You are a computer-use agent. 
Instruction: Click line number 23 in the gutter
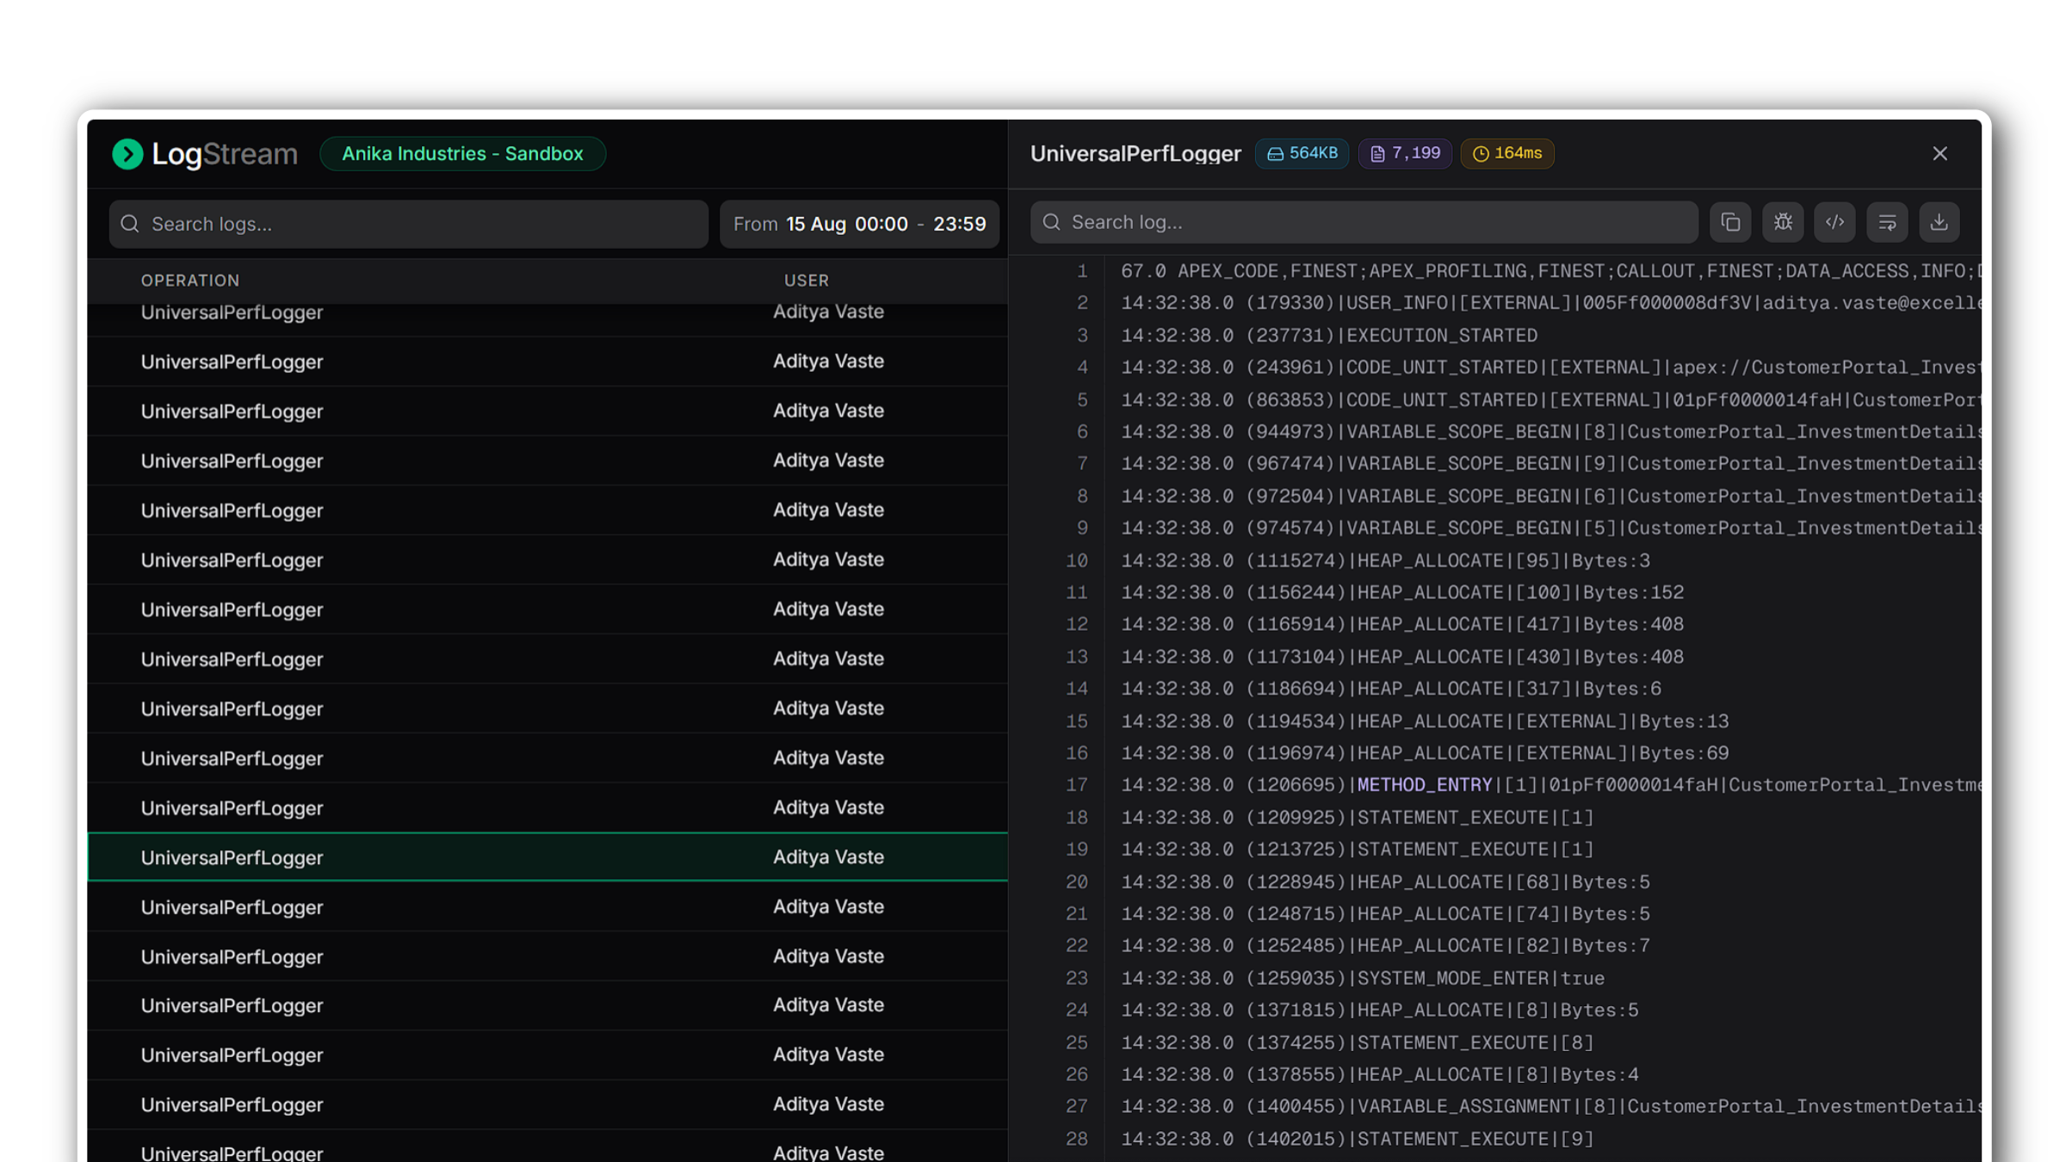coord(1076,979)
